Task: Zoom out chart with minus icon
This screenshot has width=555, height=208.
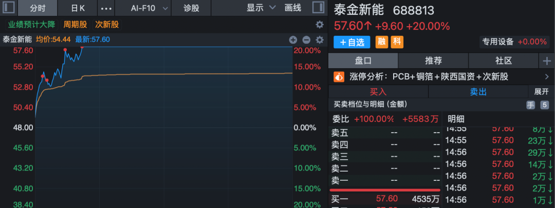Action: click(306, 39)
